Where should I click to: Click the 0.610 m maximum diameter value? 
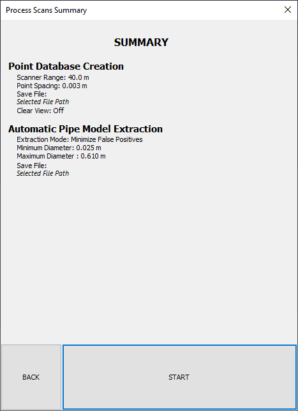pyautogui.click(x=93, y=156)
